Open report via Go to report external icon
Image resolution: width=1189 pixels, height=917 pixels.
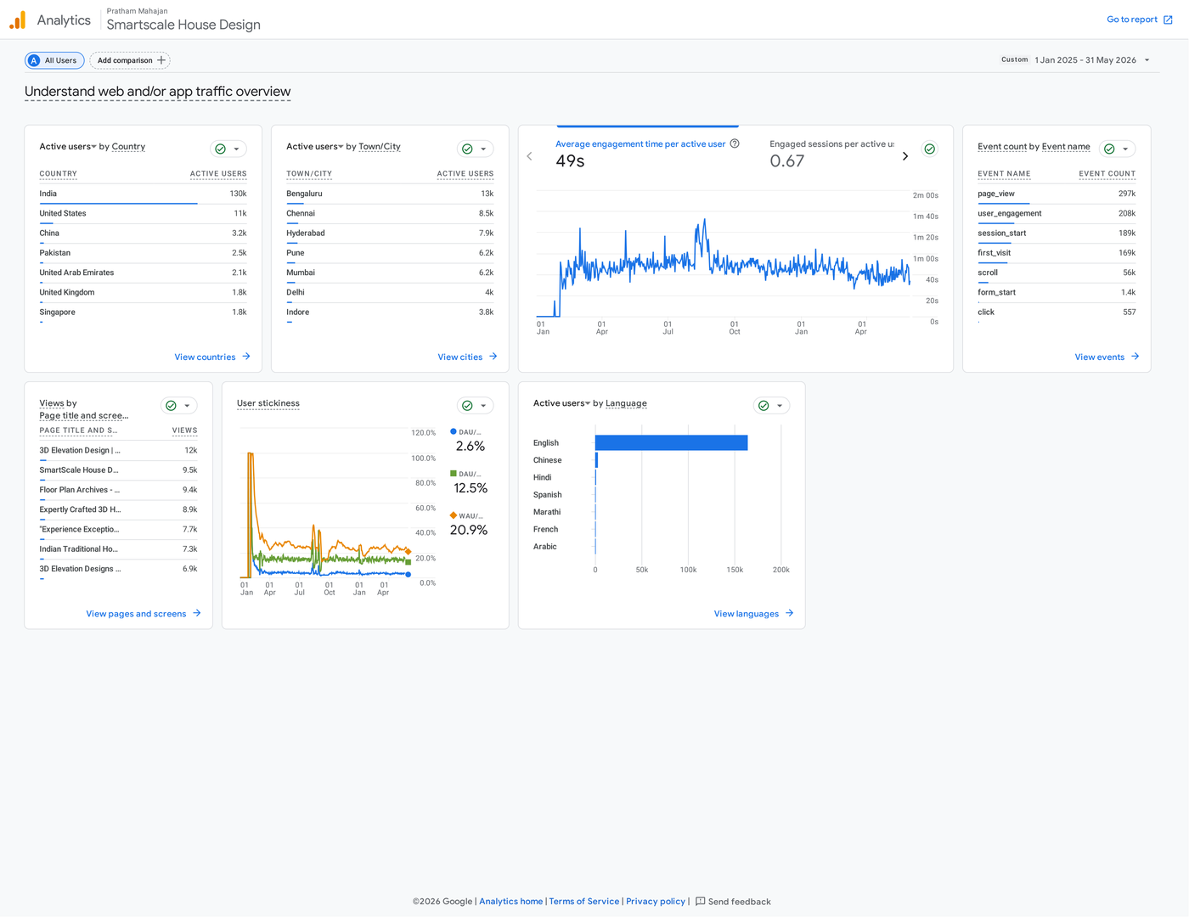pos(1168,20)
